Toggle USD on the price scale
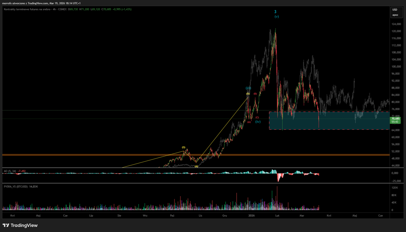Viewport: 406px width, 232px height. (x=395, y=10)
